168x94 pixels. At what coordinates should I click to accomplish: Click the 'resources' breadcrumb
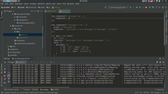click(x=31, y=7)
